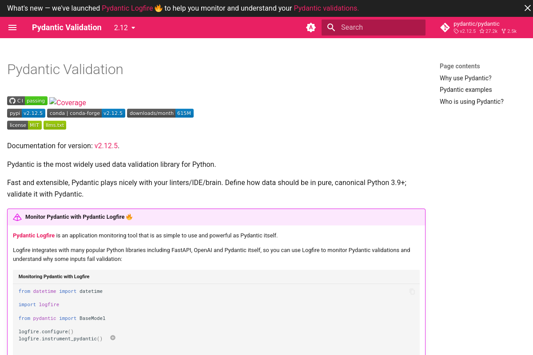Open the navigation hamburger menu
533x355 pixels.
click(12, 28)
